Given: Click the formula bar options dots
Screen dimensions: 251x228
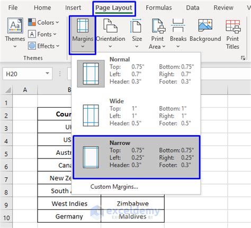Looking at the screenshot, I should 60,74.
